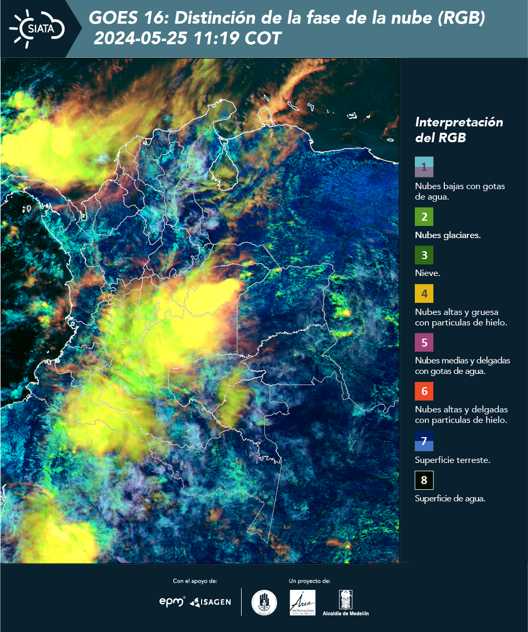The width and height of the screenshot is (528, 632).
Task: Pick the black swatch numbered 8
Action: coord(424,480)
